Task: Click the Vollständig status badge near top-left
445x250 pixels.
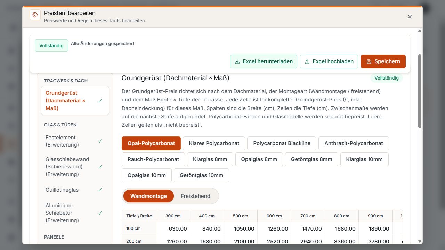Action: pyautogui.click(x=51, y=45)
